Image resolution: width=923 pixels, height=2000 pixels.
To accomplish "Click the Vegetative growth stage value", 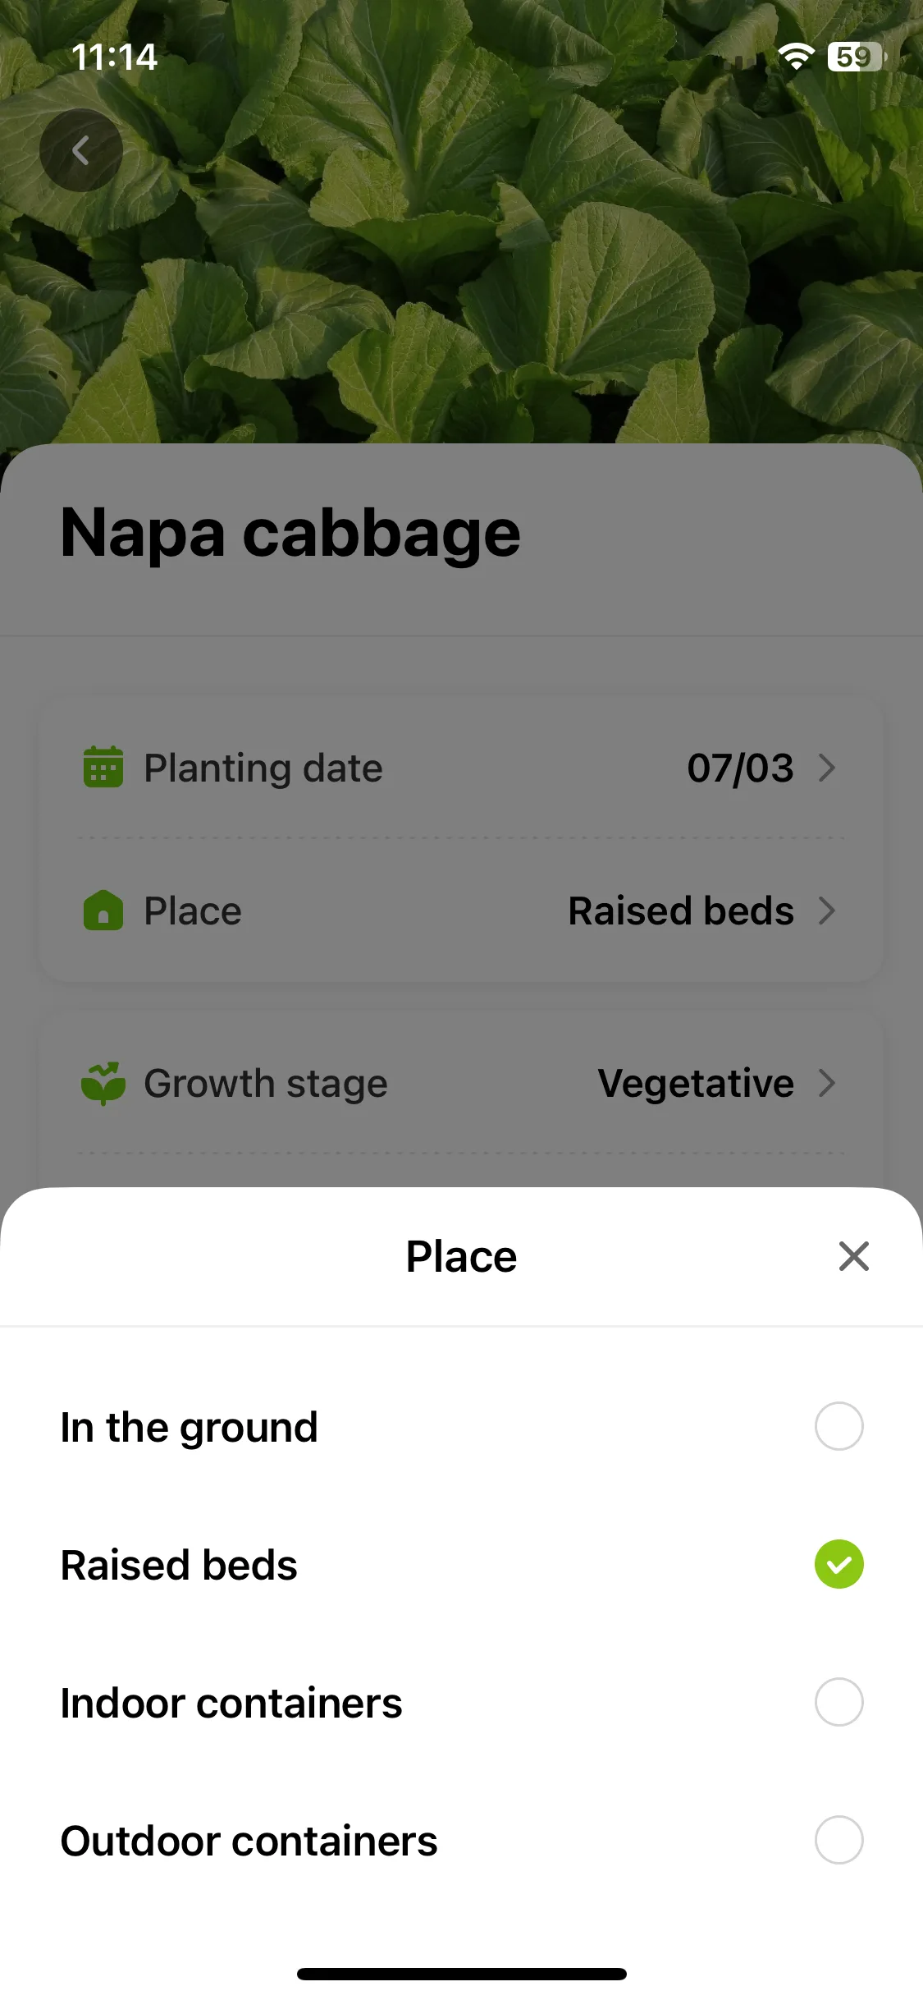I will pos(696,1084).
